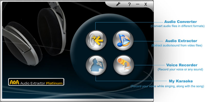The width and height of the screenshot is (205, 102).
Task: Close the application with the X button
Action: pyautogui.click(x=146, y=4)
